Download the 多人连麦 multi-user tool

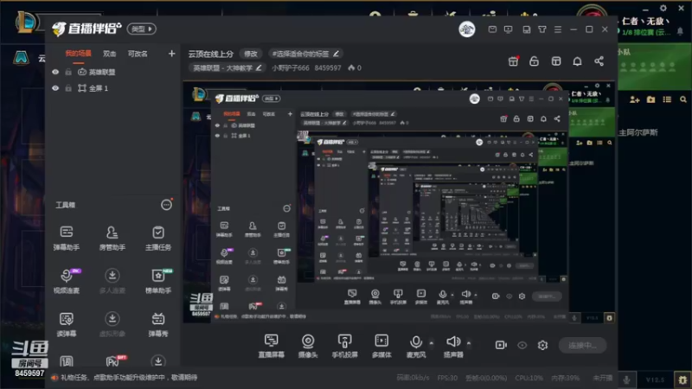click(x=112, y=281)
